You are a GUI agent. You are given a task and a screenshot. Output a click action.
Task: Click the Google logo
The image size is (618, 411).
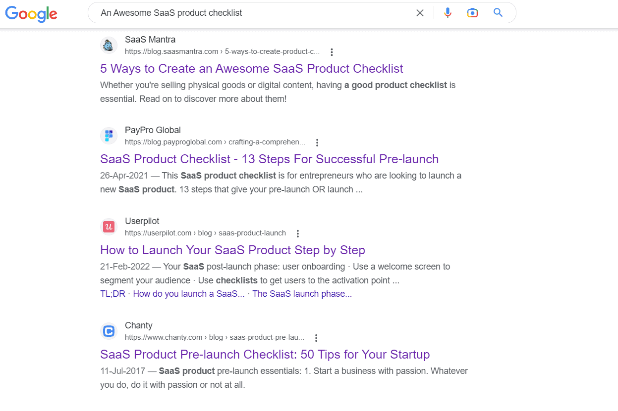point(31,13)
